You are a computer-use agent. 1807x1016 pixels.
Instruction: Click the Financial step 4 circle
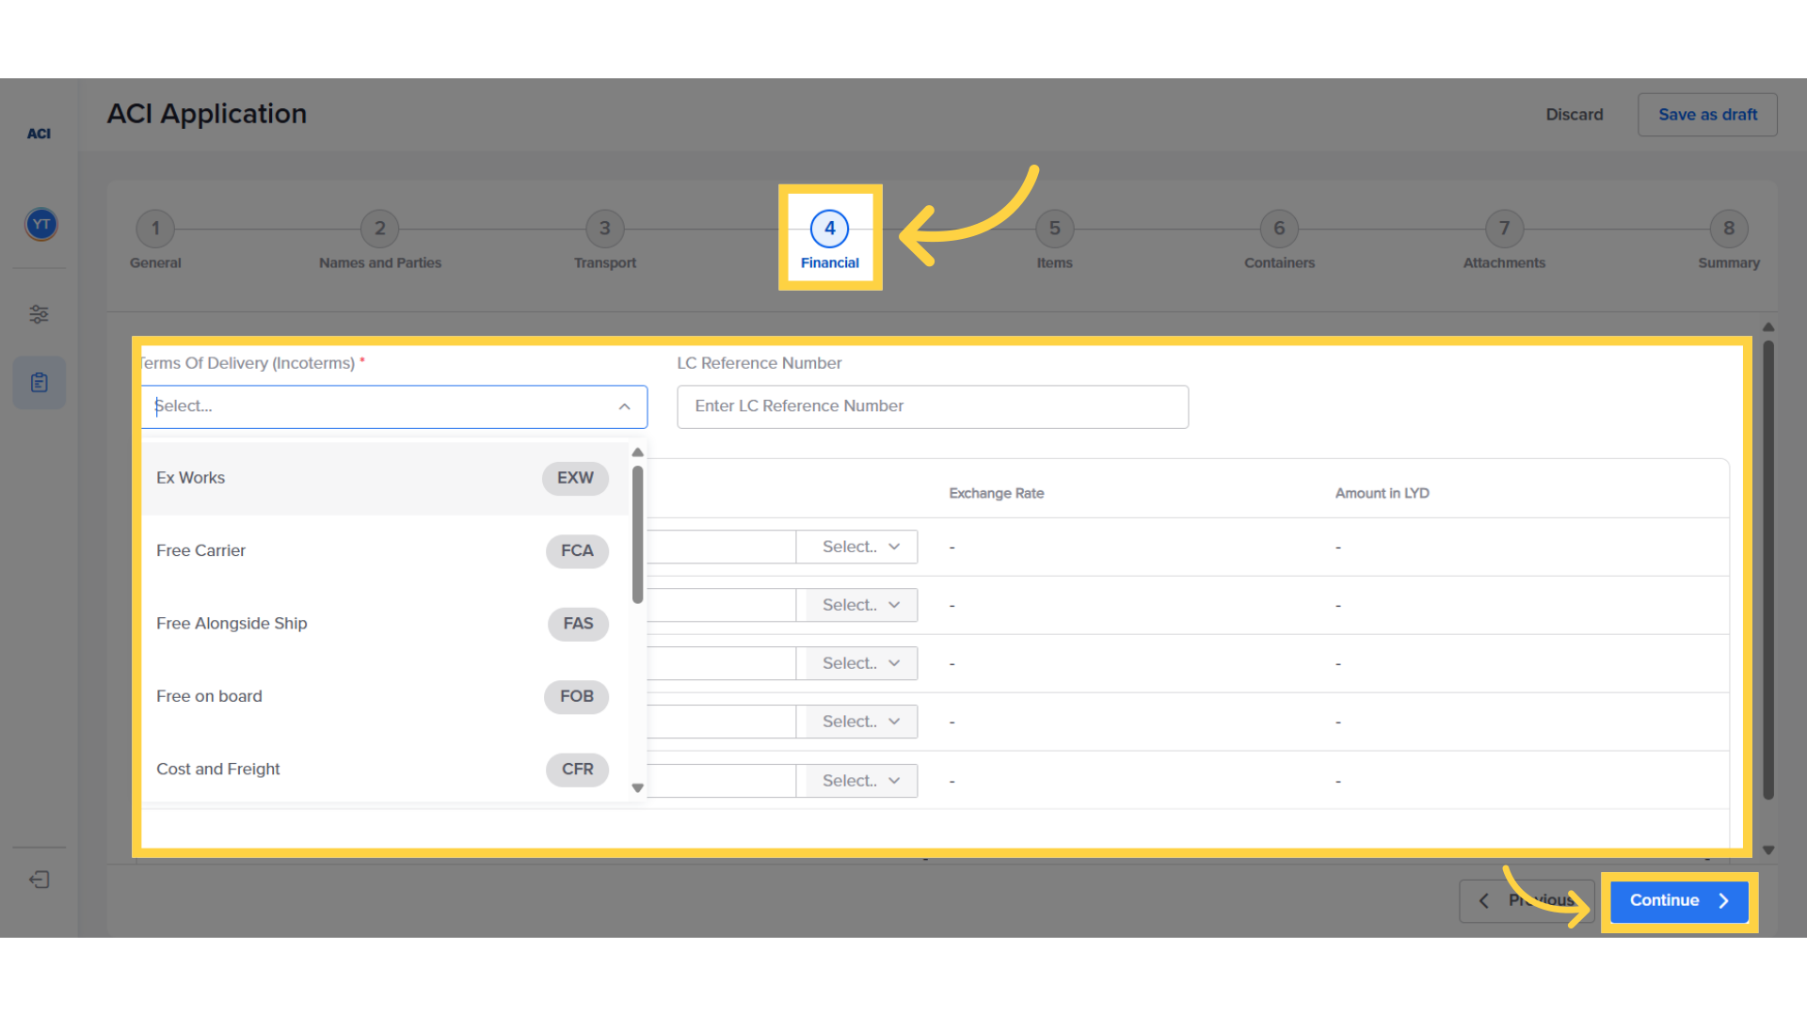click(829, 229)
